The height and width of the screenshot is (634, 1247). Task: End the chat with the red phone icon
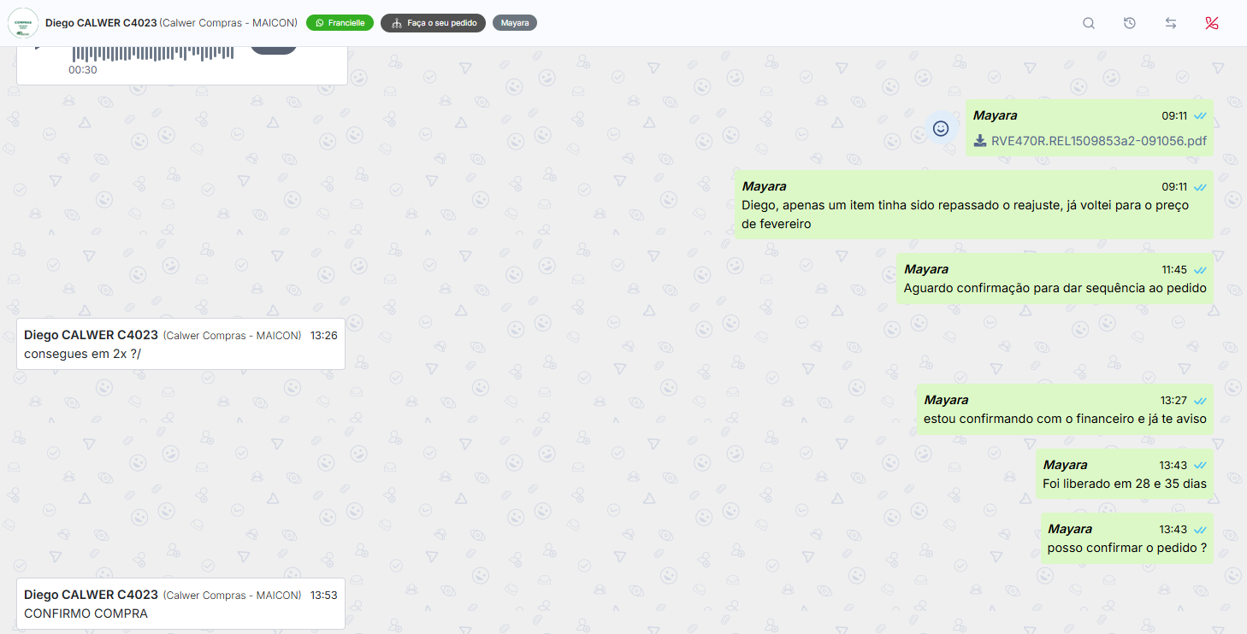1212,23
